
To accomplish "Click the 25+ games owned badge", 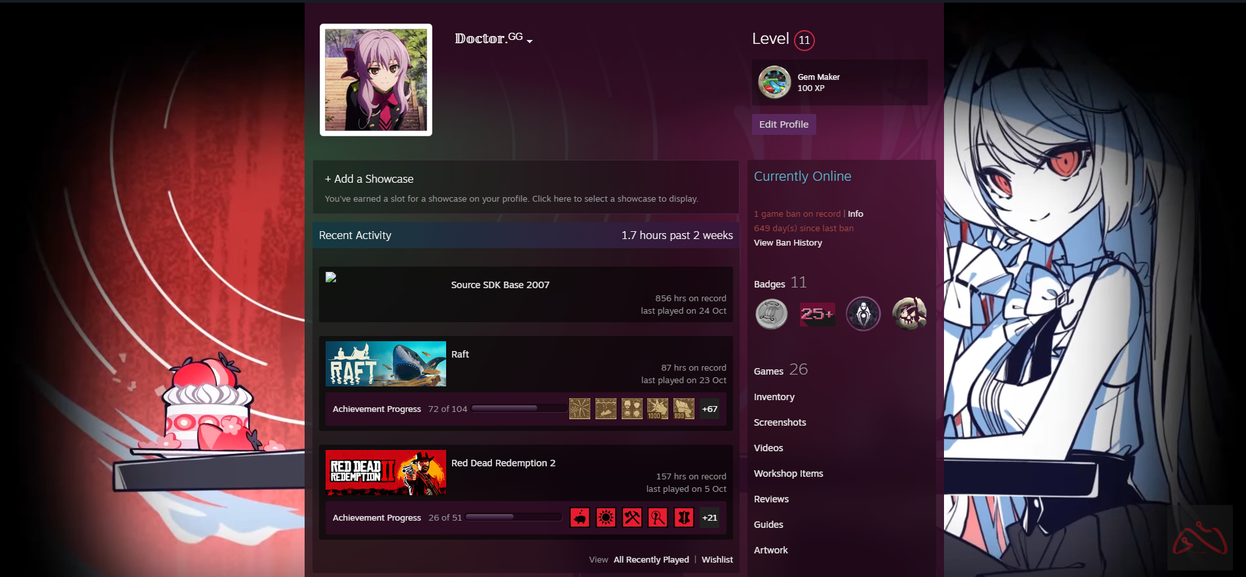I will (817, 314).
